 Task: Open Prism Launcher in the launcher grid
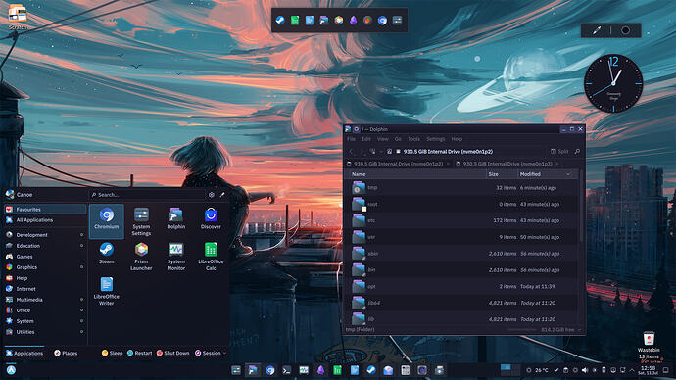click(141, 257)
